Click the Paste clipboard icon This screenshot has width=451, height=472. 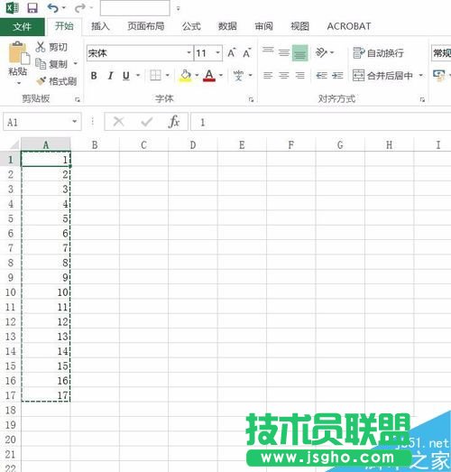(19, 53)
